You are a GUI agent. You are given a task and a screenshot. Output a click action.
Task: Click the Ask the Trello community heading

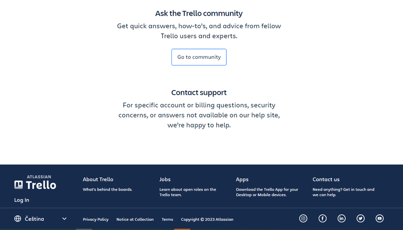(199, 13)
